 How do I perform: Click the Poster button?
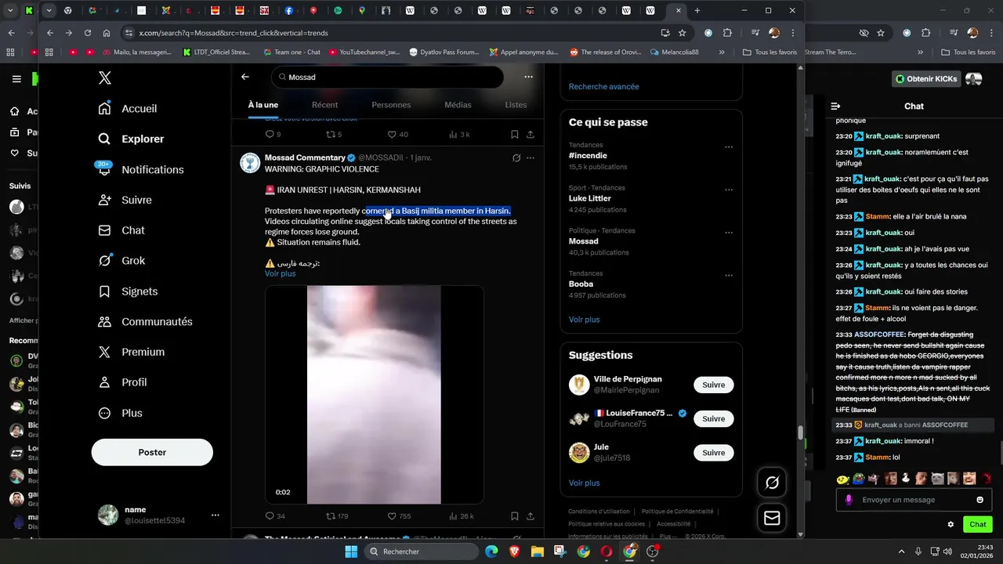pos(152,452)
